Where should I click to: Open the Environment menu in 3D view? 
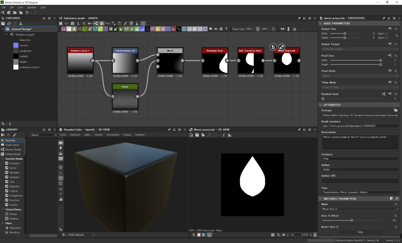click(x=113, y=135)
